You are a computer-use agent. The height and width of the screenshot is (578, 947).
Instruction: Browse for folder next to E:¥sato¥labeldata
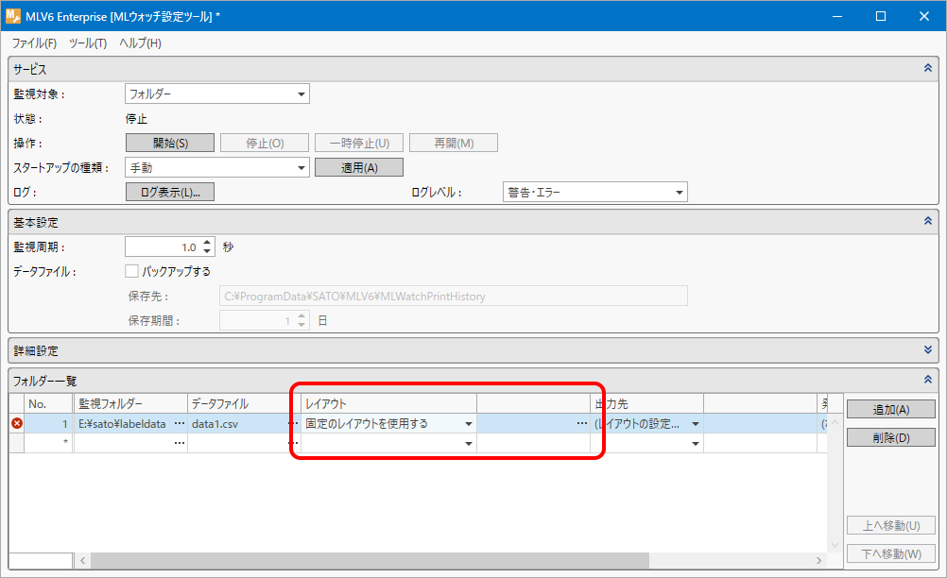point(180,423)
